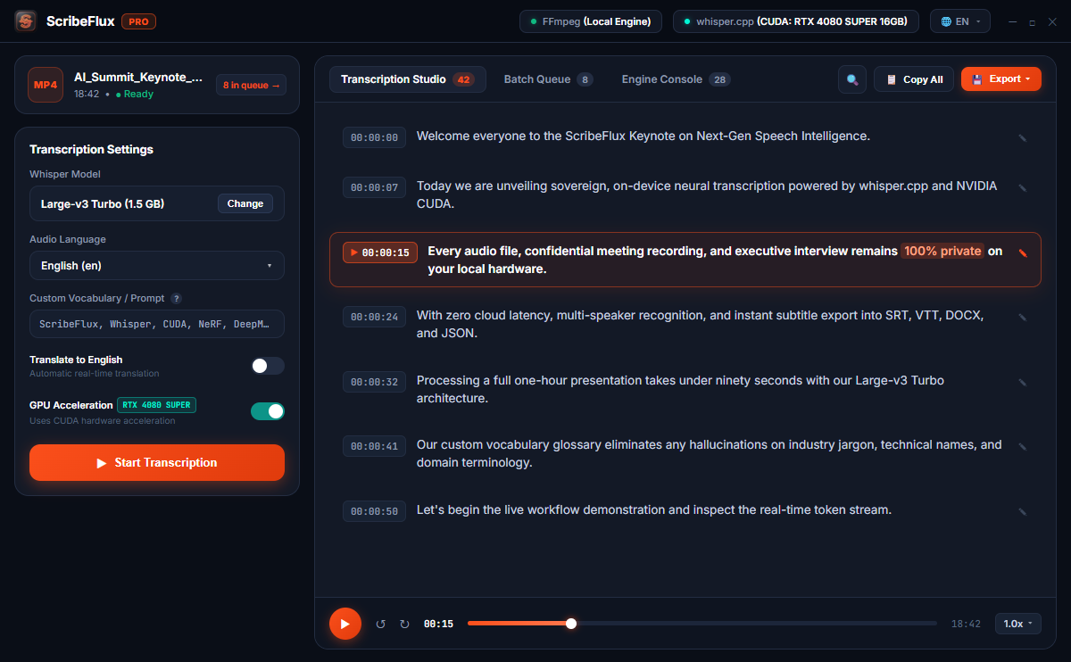
Task: Jump to the 00:00:07 timestamp
Action: (x=375, y=187)
